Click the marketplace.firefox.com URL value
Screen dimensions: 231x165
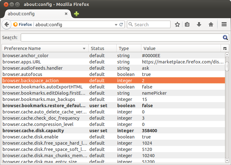(183, 62)
